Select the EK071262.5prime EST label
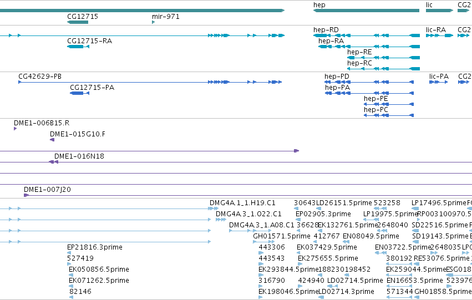This screenshot has width=472, height=300. click(99, 281)
